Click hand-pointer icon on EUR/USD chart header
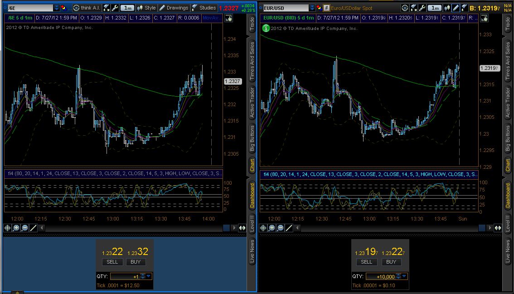The width and height of the screenshot is (514, 294). tap(484, 18)
